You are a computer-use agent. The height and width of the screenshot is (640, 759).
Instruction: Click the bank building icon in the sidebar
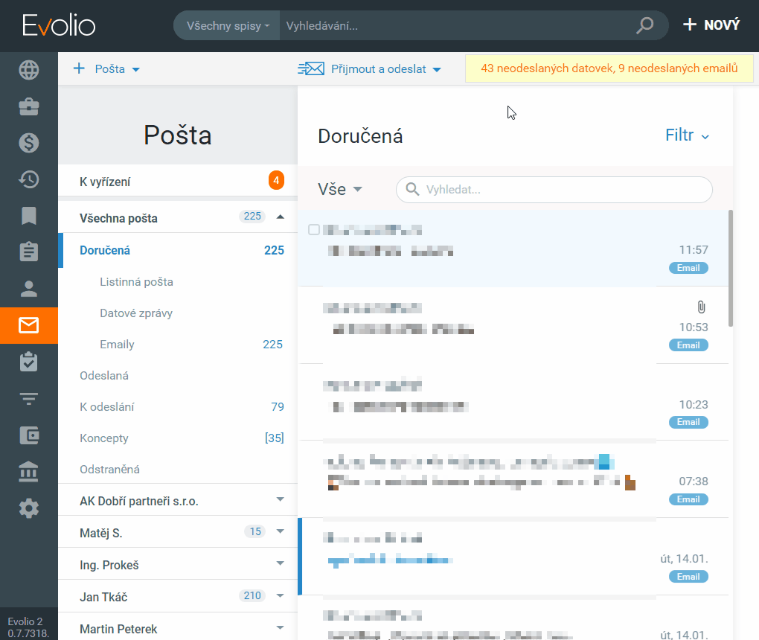click(29, 472)
